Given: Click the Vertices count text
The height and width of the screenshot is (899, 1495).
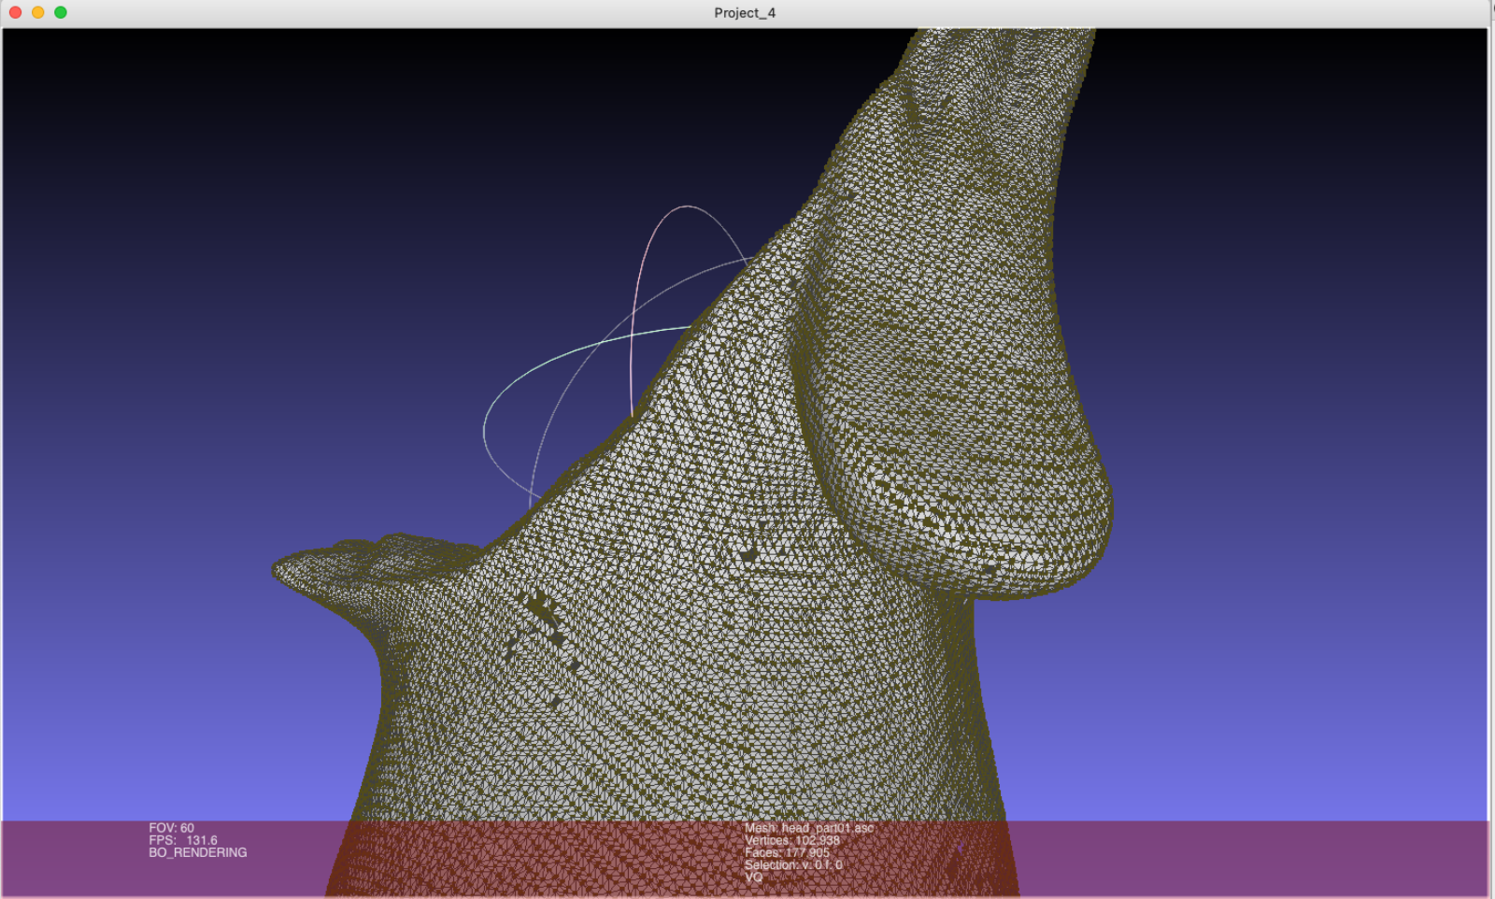Looking at the screenshot, I should tap(791, 840).
